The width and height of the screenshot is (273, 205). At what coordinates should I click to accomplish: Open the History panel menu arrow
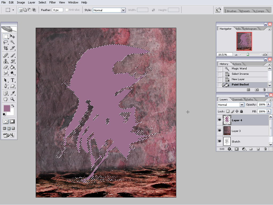click(270, 64)
